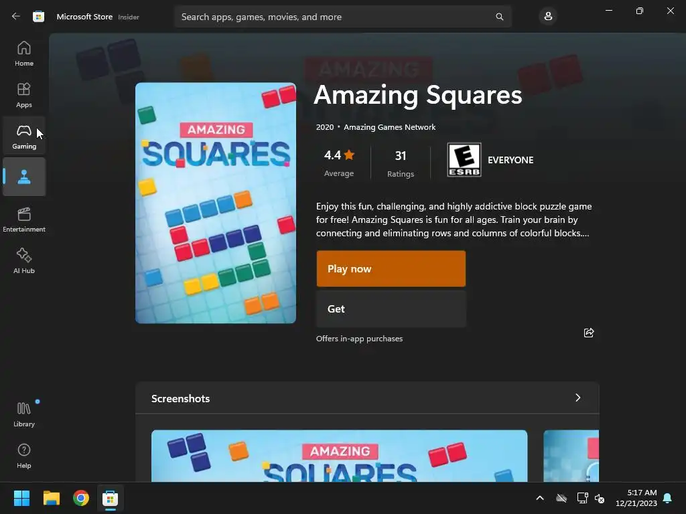This screenshot has height=514, width=686.
Task: Expand the truncated game description
Action: click(454, 220)
